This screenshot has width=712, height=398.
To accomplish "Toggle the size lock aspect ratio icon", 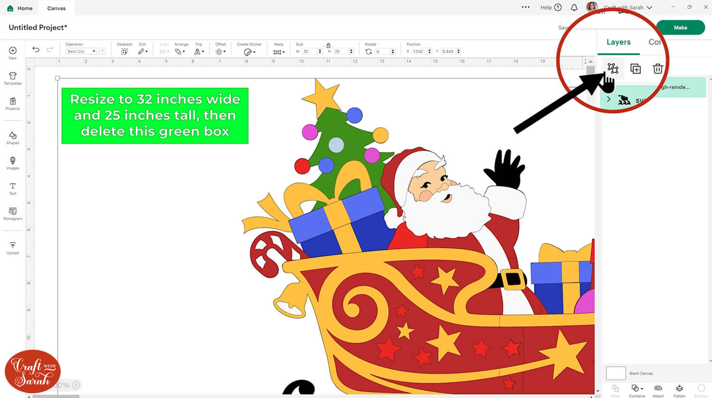I will [328, 46].
